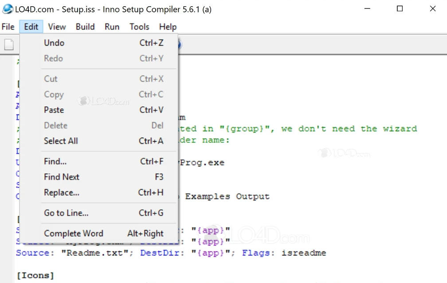Open the View menu
The height and width of the screenshot is (283, 447).
57,27
